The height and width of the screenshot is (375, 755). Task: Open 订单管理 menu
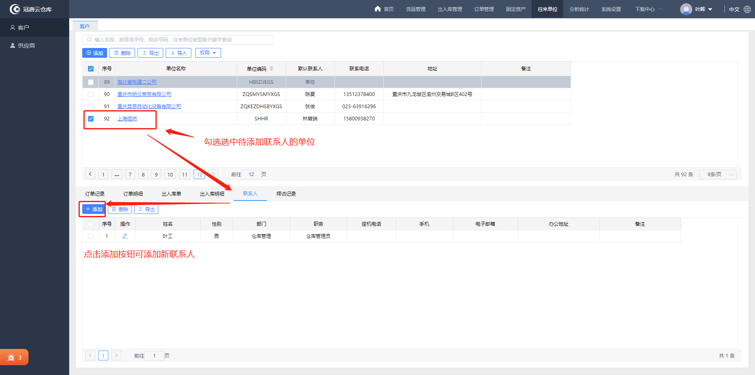[484, 9]
